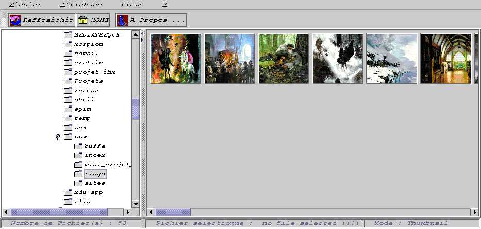The width and height of the screenshot is (481, 229).
Task: Click the tree panel scroll down arrow
Action: click(x=136, y=204)
